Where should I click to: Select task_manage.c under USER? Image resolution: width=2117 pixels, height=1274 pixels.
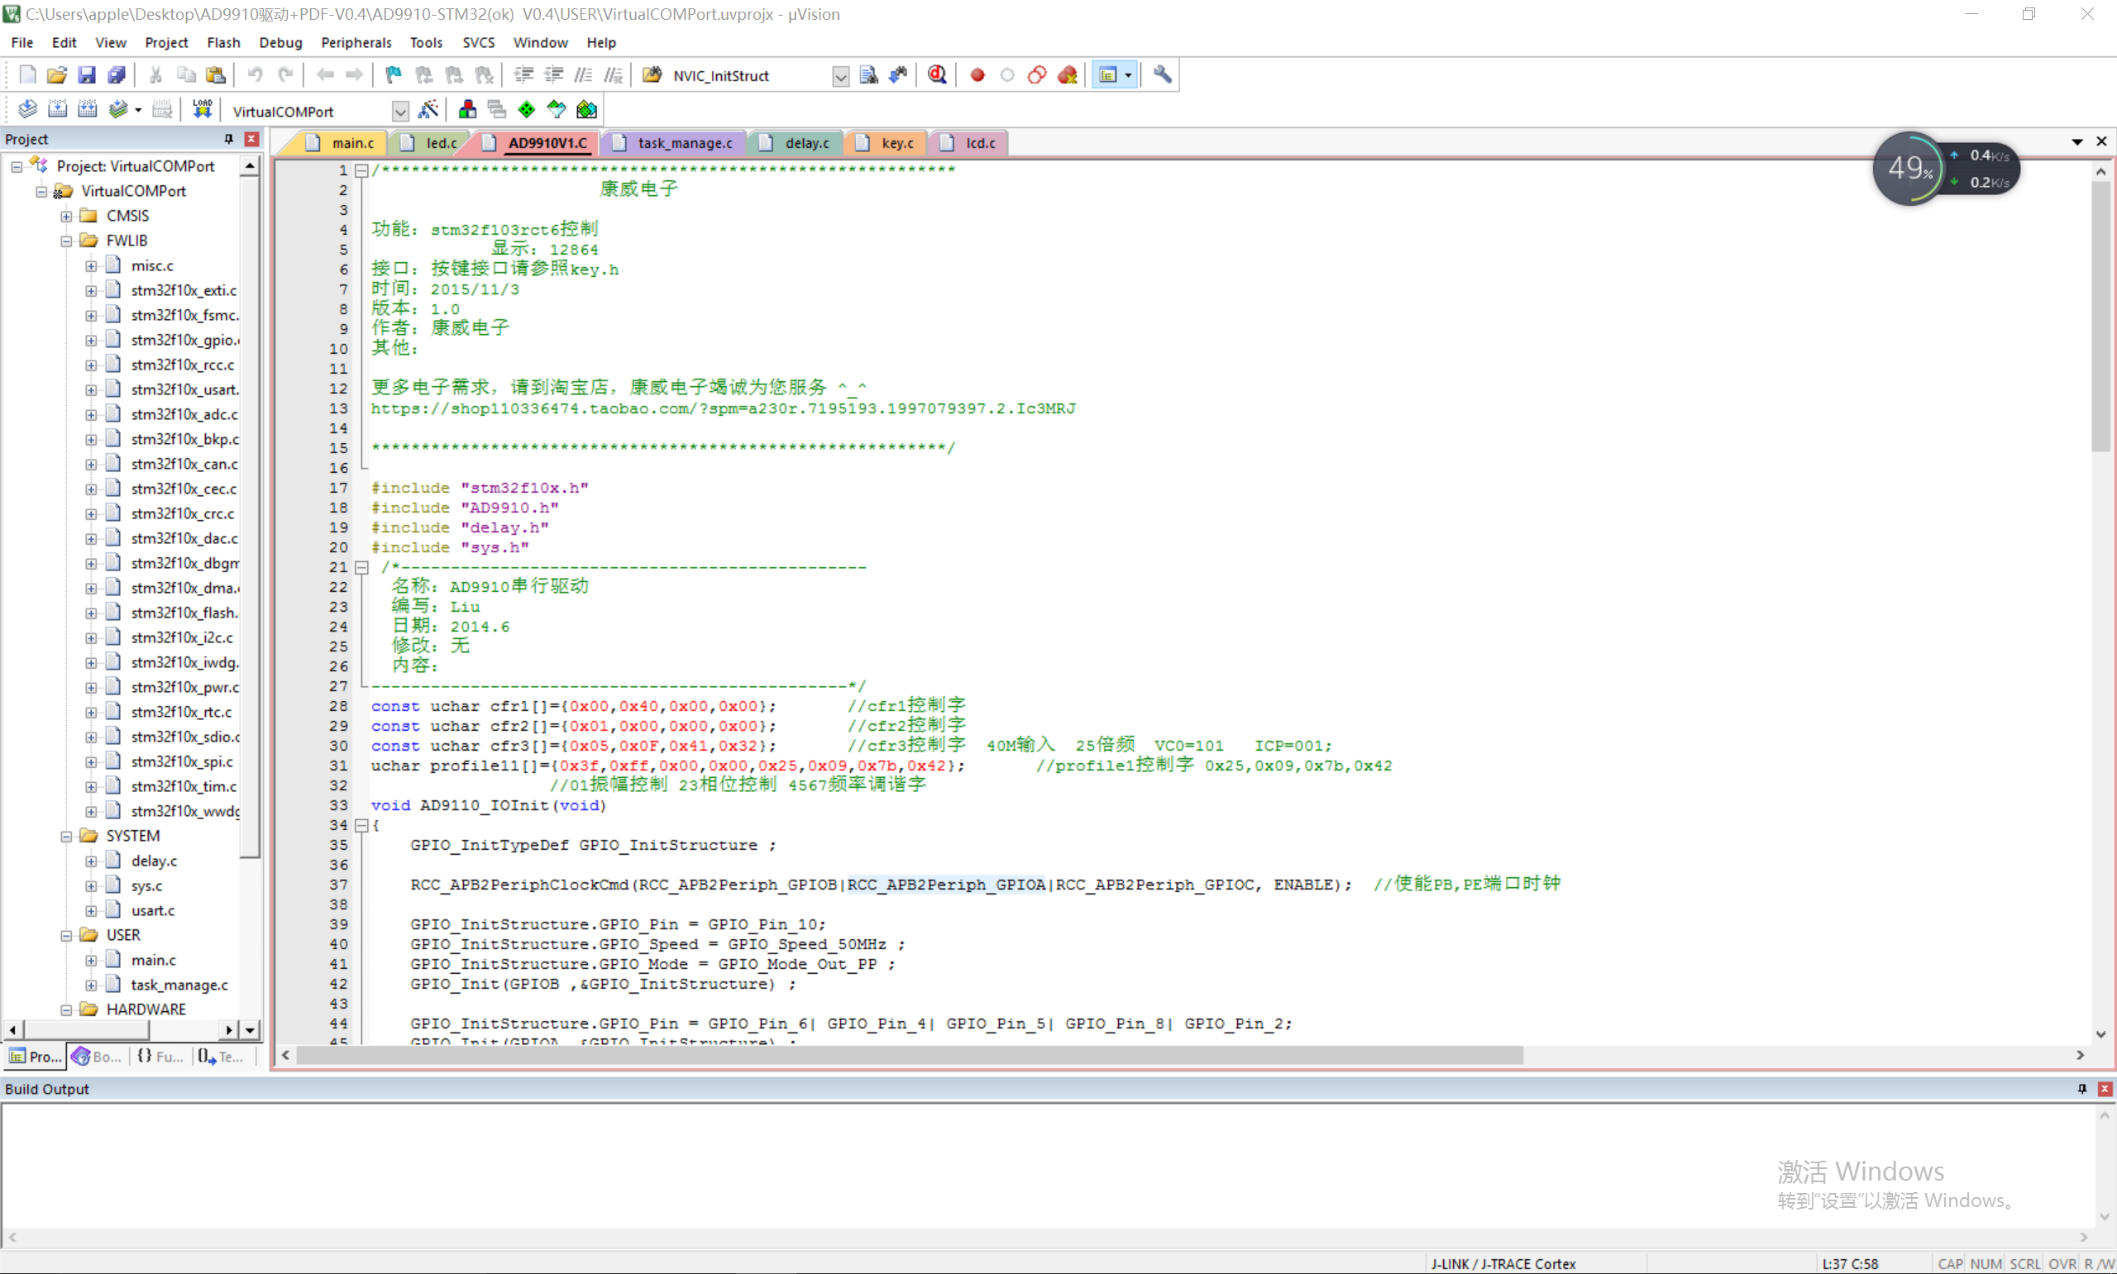[179, 985]
